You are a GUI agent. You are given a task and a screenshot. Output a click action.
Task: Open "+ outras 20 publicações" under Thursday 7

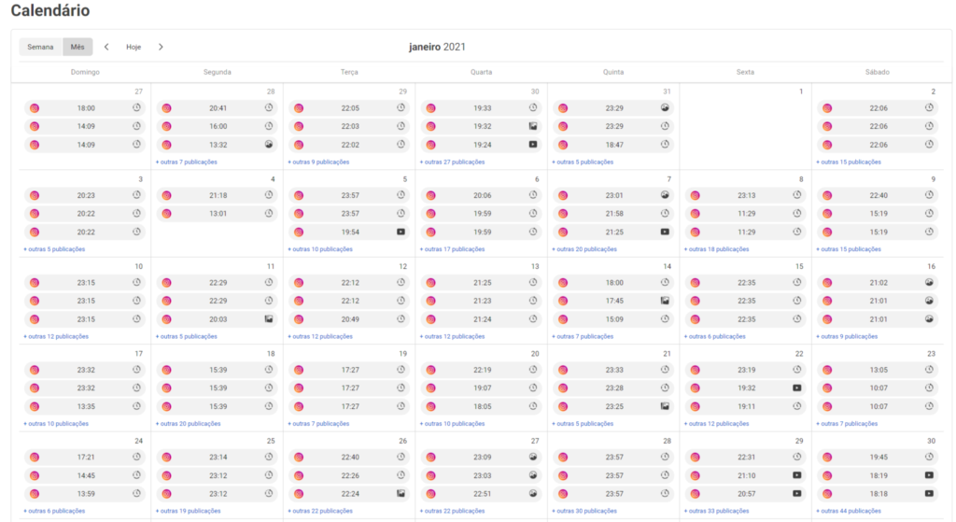point(584,249)
